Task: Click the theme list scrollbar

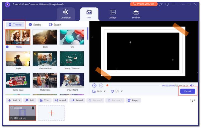Action: [88, 34]
